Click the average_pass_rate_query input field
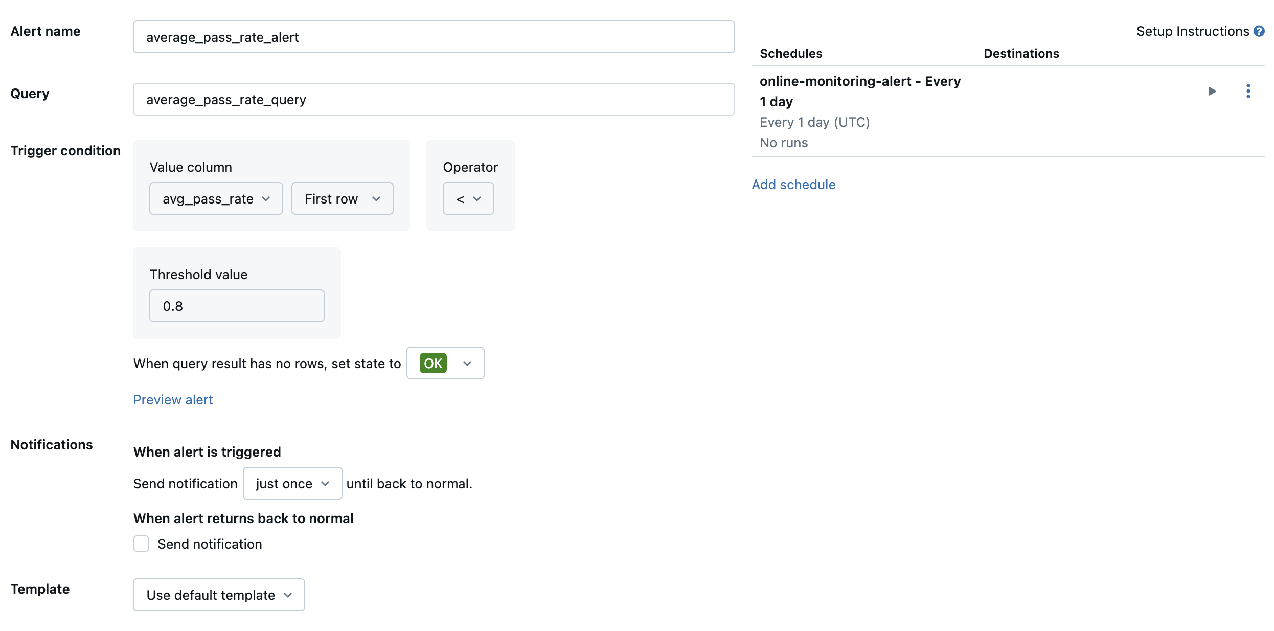The image size is (1274, 631). [434, 99]
